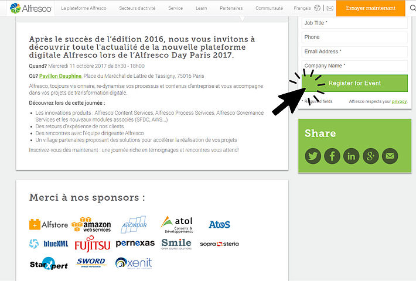This screenshot has height=281, width=416.
Task: Click the Atol Conseils & Développements logo
Action: coord(177,225)
